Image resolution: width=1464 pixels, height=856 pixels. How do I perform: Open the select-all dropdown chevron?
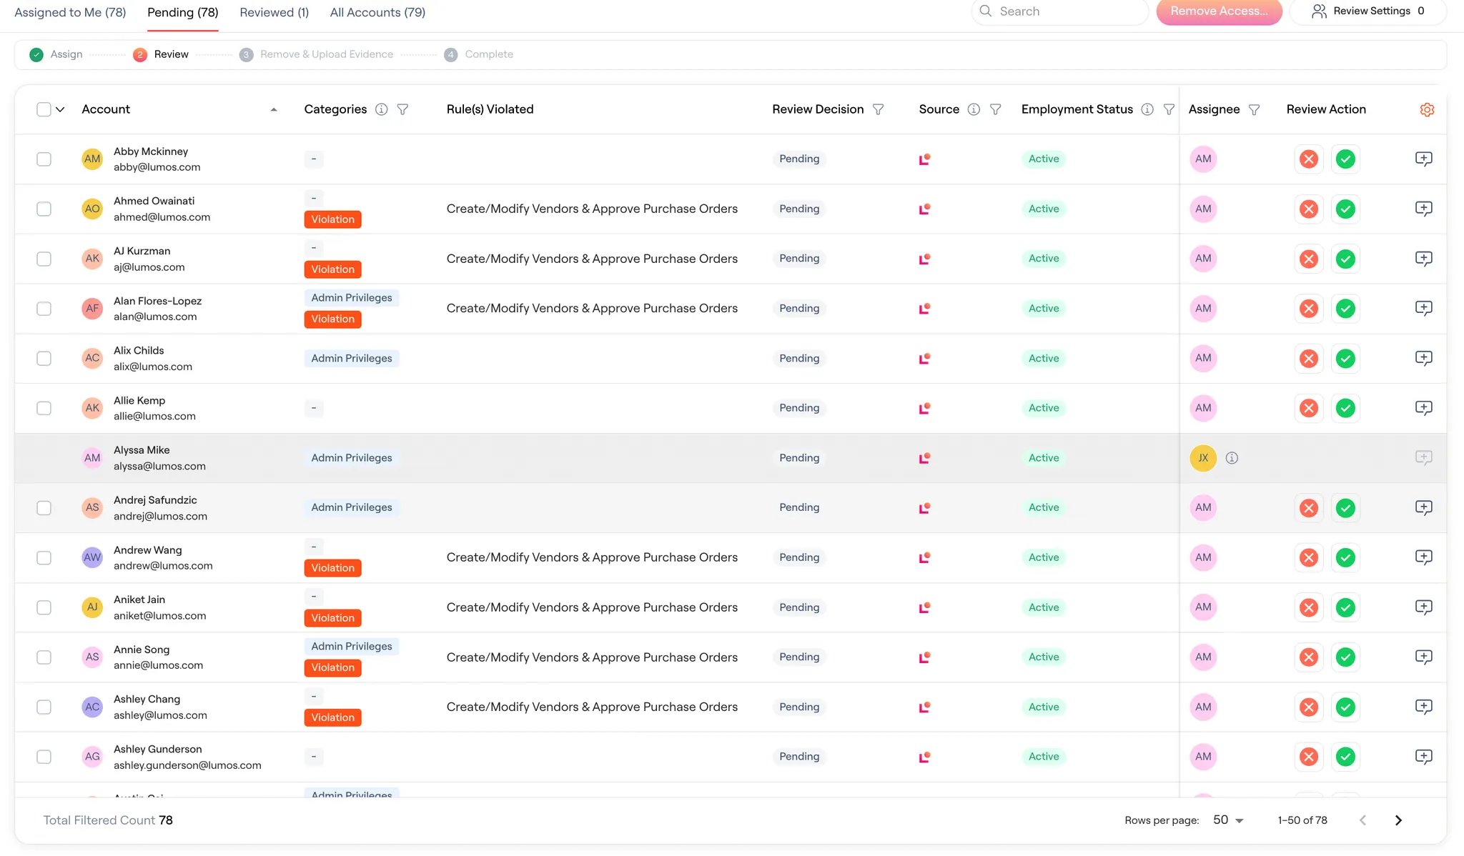pos(60,109)
